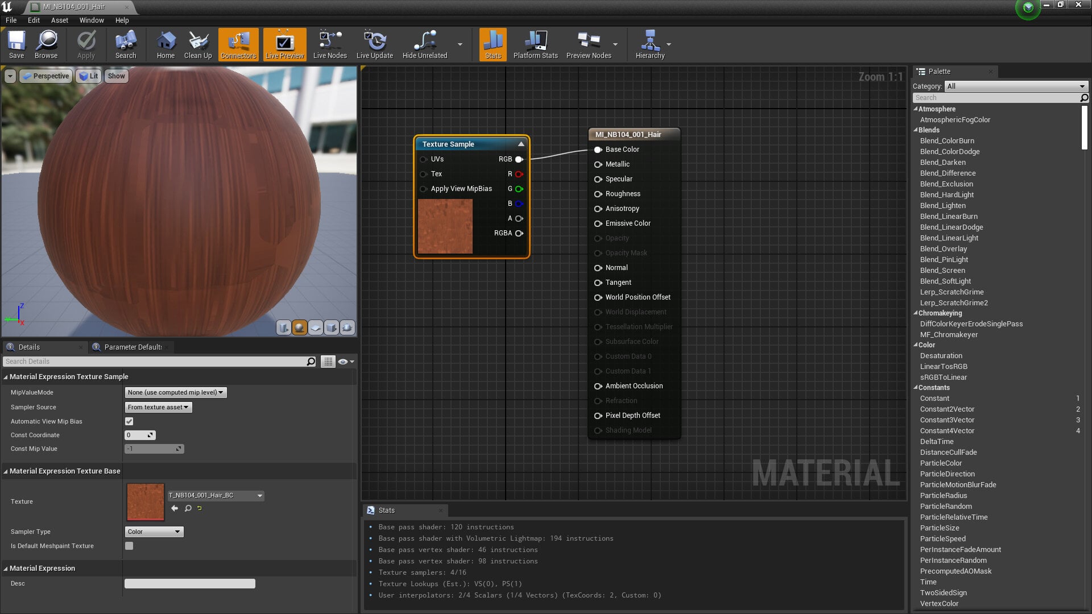Click the Save toolbar icon
The image size is (1092, 614).
click(x=16, y=44)
